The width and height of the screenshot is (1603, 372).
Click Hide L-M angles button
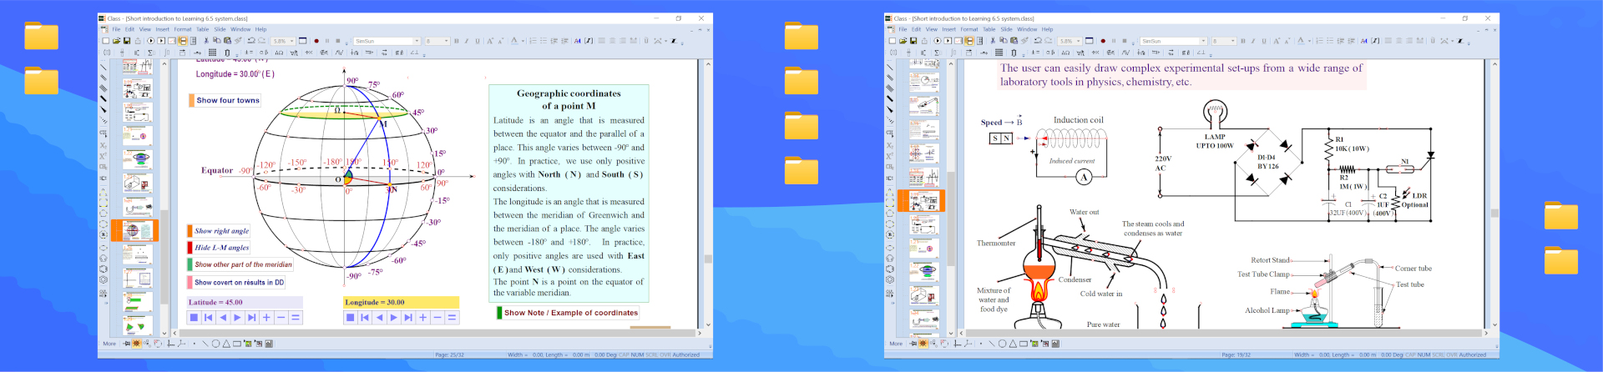pyautogui.click(x=219, y=248)
